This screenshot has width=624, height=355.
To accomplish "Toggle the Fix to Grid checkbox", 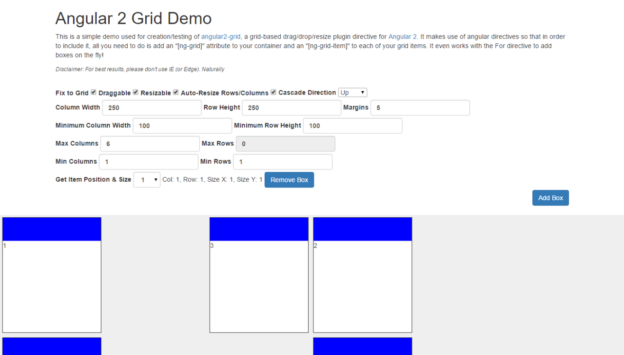I will click(x=94, y=92).
